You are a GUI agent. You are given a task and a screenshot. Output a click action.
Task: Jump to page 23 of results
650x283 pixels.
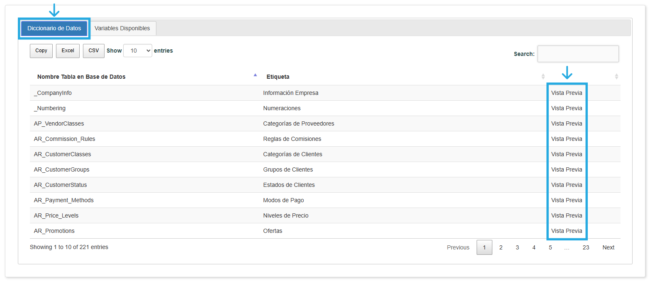pos(585,247)
